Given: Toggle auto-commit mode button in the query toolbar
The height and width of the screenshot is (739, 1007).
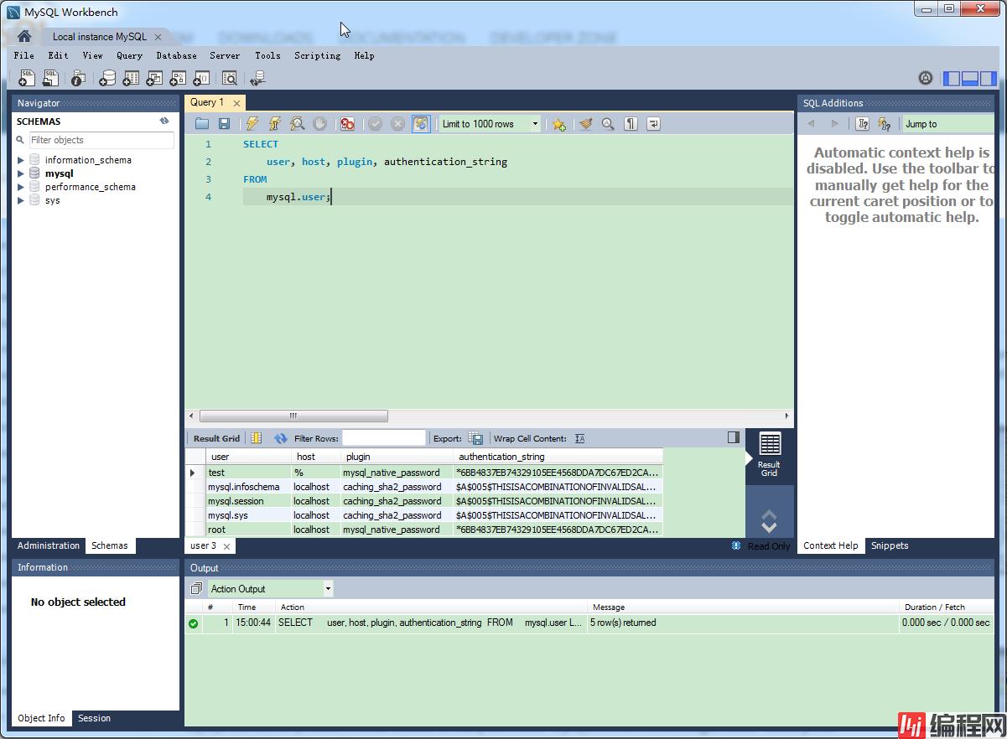Looking at the screenshot, I should point(421,124).
